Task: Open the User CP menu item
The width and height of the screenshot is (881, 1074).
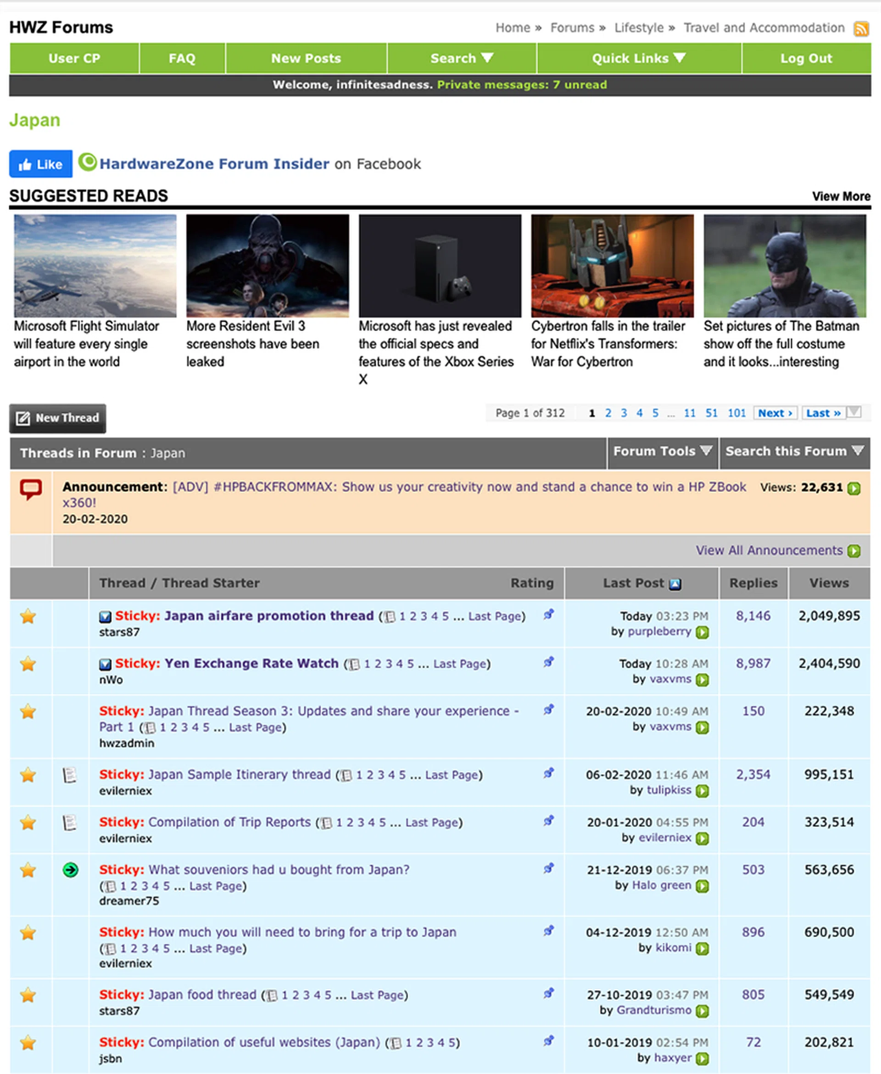Action: point(74,58)
